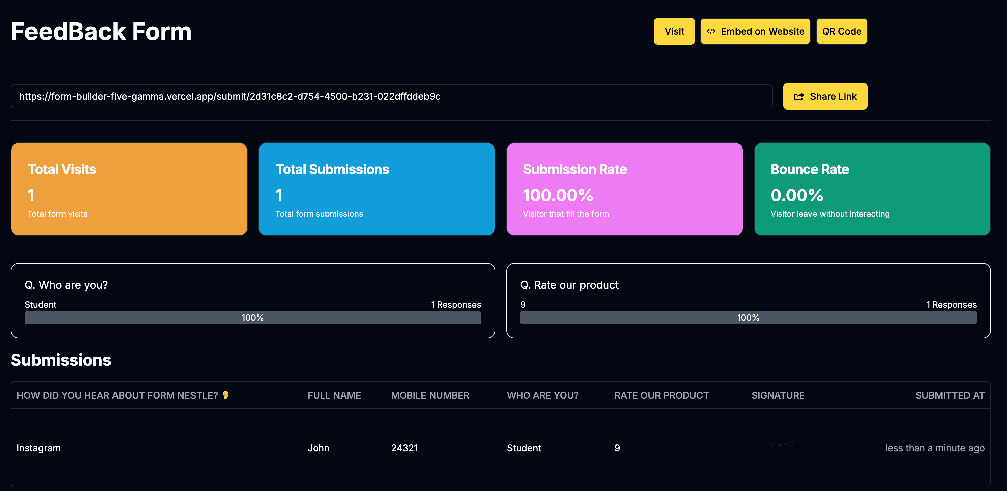The image size is (1007, 491).
Task: Click the SIGNATURE column header
Action: click(778, 395)
